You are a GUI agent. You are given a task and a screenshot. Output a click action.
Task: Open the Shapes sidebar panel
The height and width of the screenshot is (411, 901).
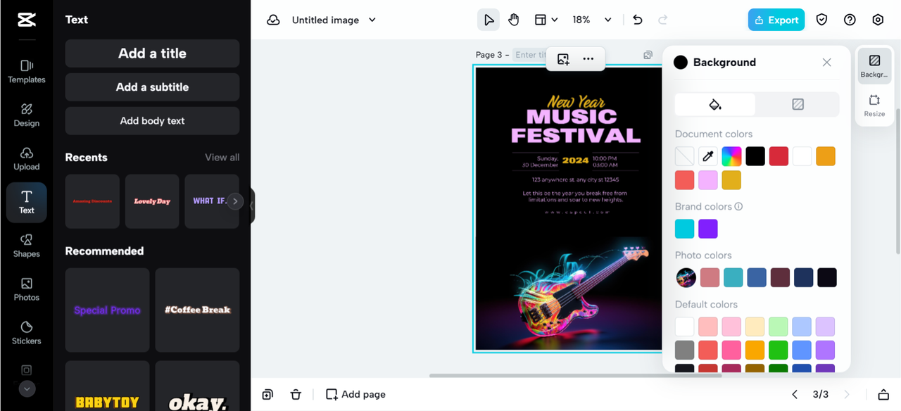[x=27, y=246]
